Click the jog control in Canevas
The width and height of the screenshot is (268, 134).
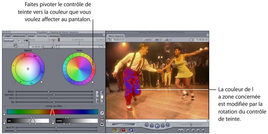pyautogui.click(x=124, y=125)
